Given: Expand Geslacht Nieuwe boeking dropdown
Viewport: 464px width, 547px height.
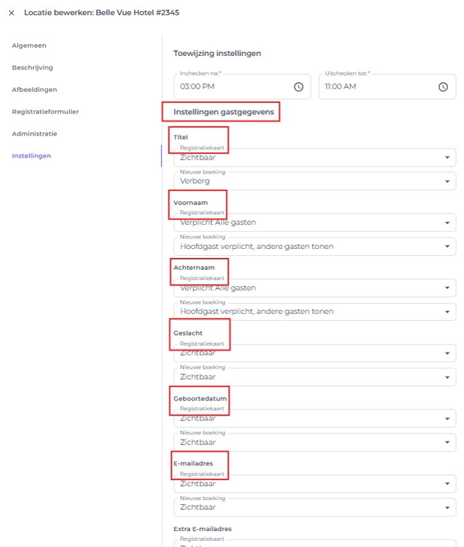Looking at the screenshot, I should pyautogui.click(x=314, y=377).
